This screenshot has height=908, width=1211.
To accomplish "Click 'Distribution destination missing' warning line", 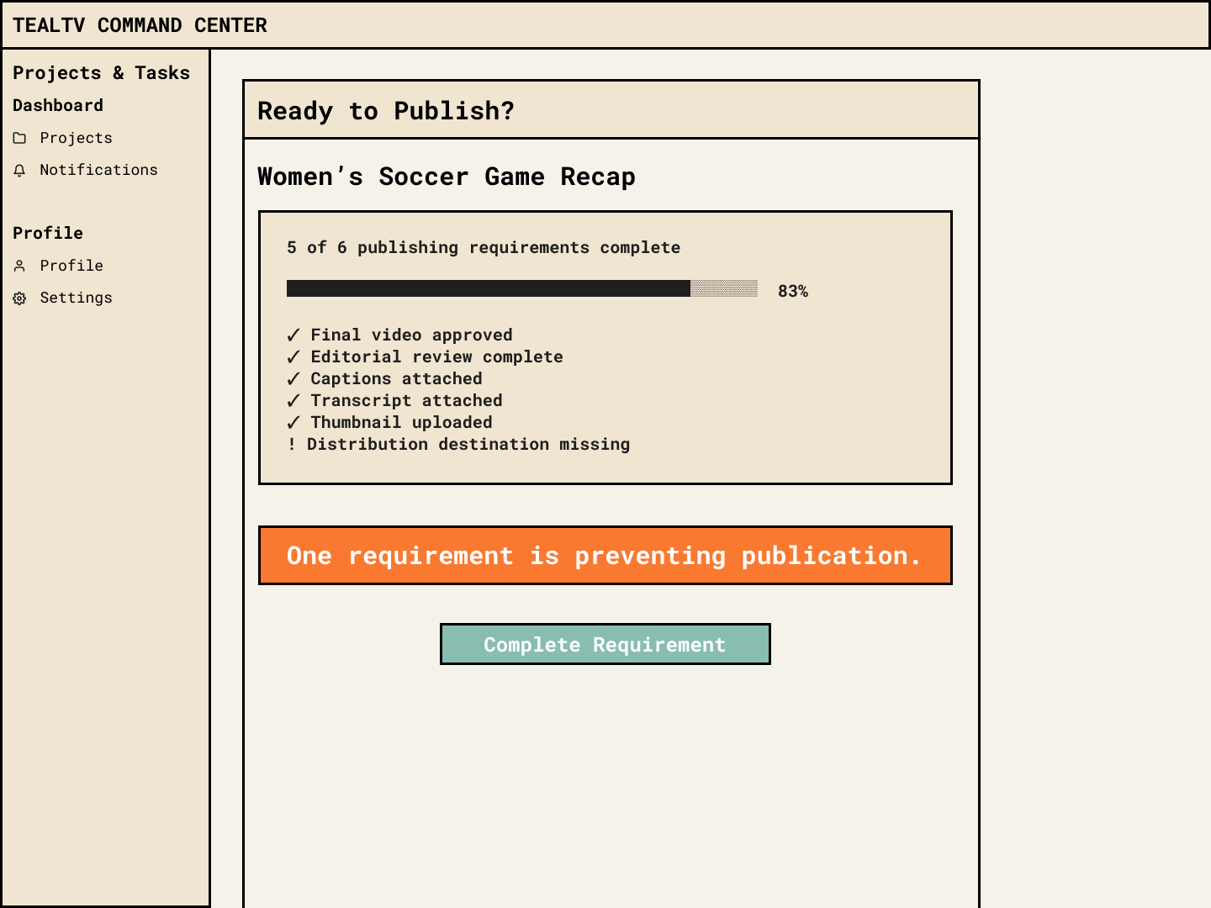I will pos(458,444).
